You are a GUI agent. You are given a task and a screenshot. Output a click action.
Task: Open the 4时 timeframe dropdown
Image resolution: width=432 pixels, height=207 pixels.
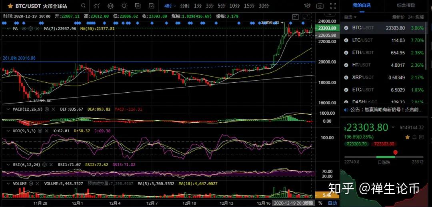point(170,6)
